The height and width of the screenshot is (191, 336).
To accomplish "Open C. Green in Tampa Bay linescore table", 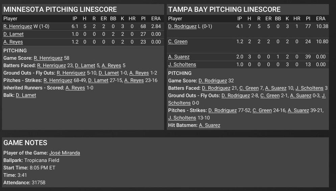I will (178, 42).
